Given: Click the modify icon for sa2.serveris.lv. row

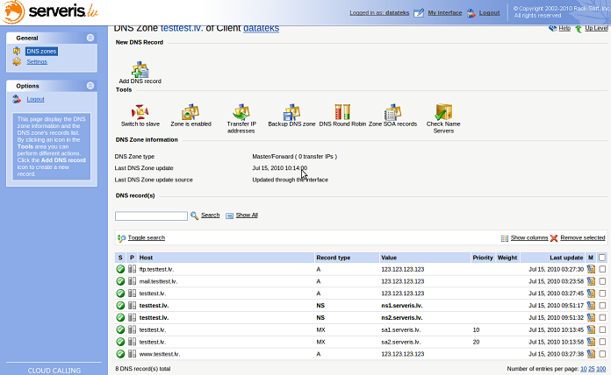Looking at the screenshot, I should [591, 342].
